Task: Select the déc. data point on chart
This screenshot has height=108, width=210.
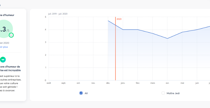Action: pyautogui.click(x=108, y=21)
